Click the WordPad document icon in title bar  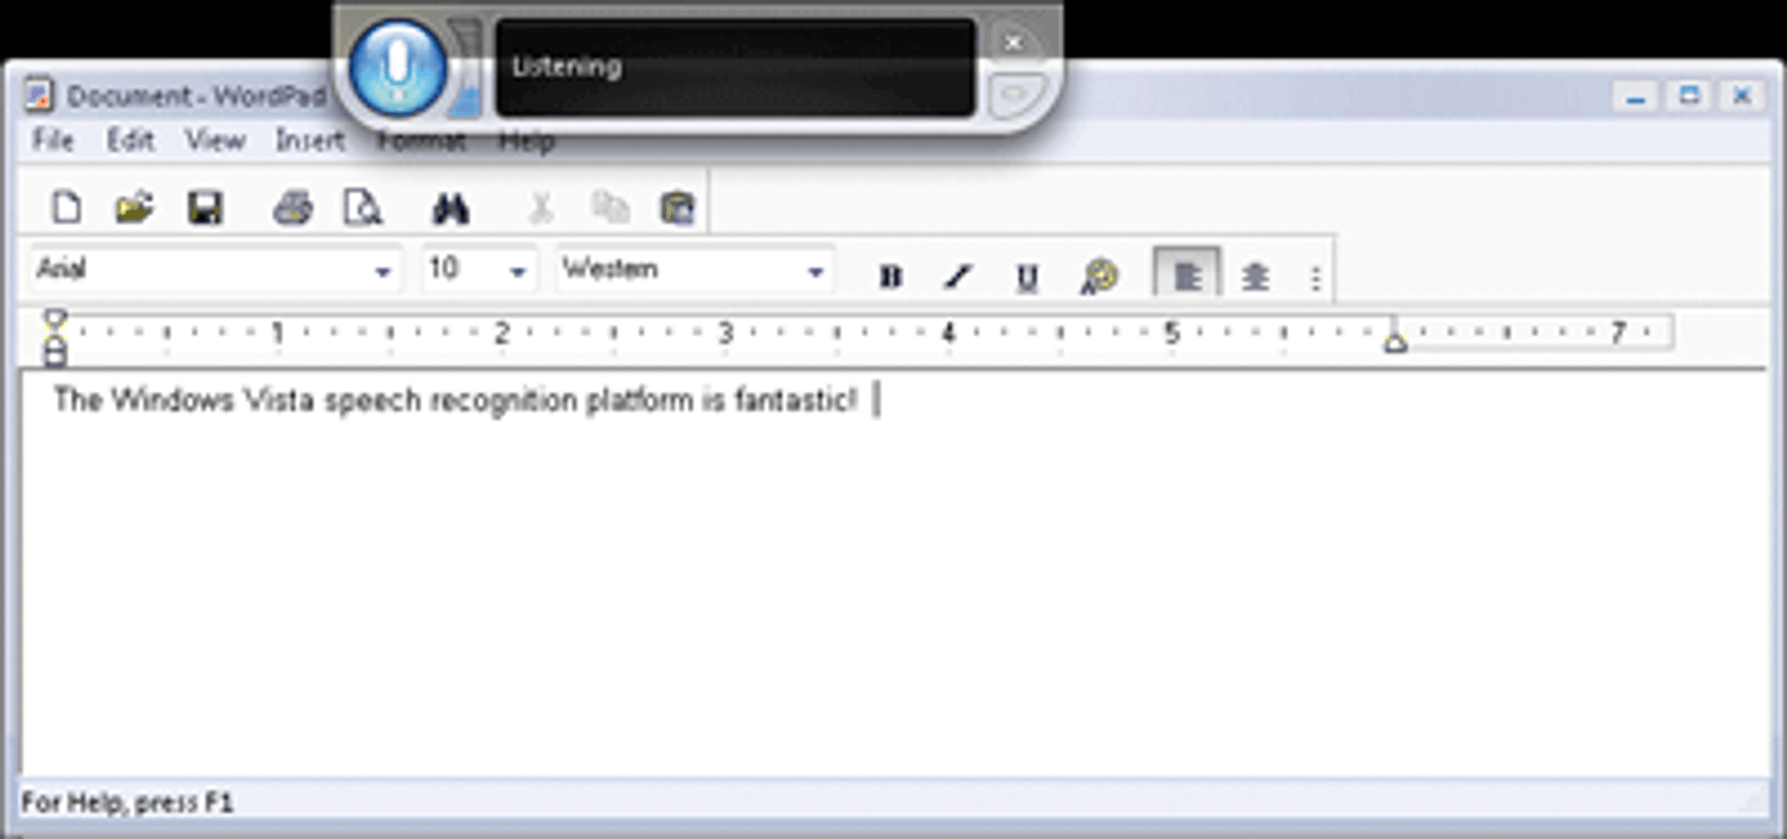pos(38,96)
